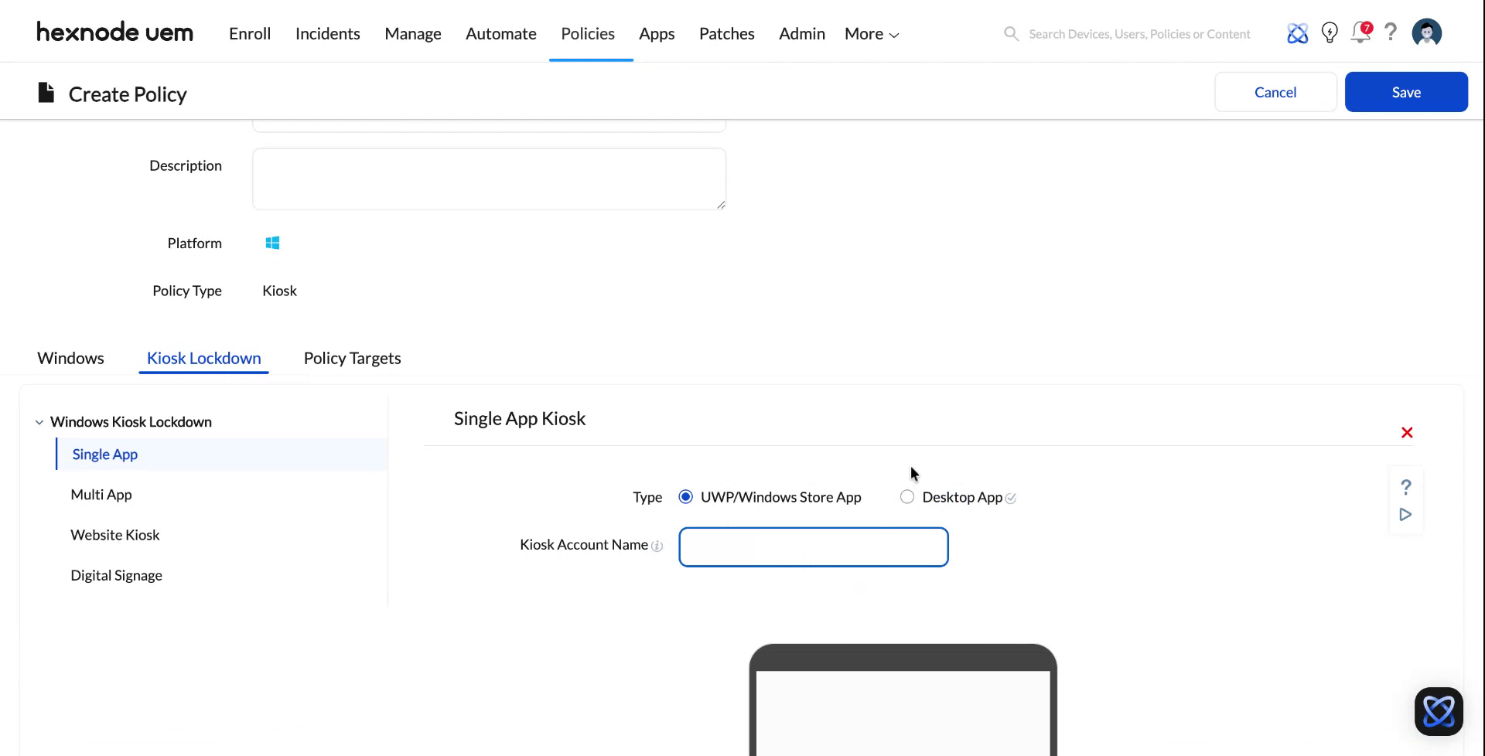Click the Cancel button

[1275, 91]
